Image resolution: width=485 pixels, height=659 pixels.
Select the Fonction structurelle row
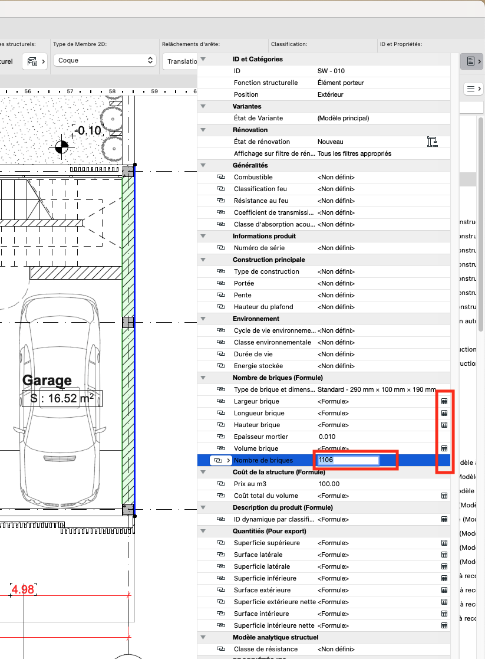pos(324,83)
